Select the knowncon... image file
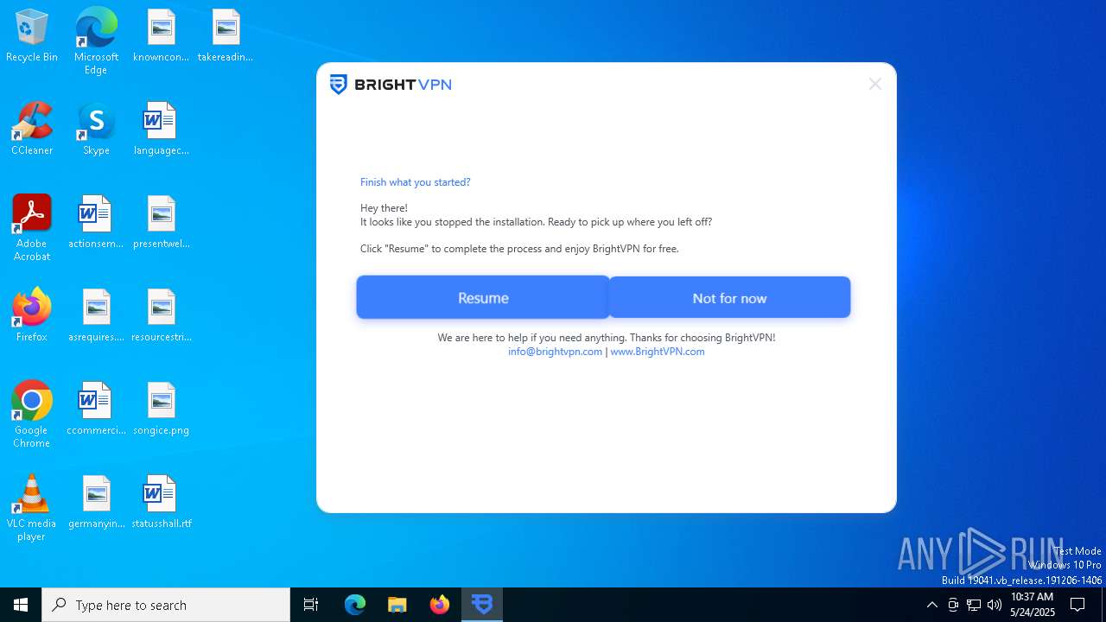1106x622 pixels. pyautogui.click(x=161, y=36)
